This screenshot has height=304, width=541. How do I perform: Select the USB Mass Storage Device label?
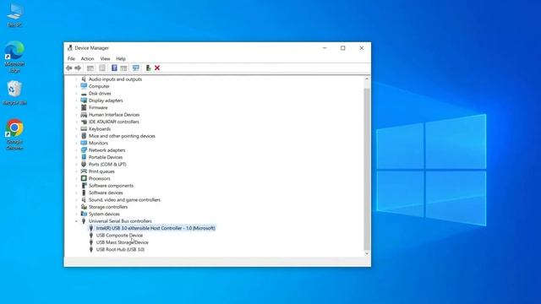click(122, 242)
